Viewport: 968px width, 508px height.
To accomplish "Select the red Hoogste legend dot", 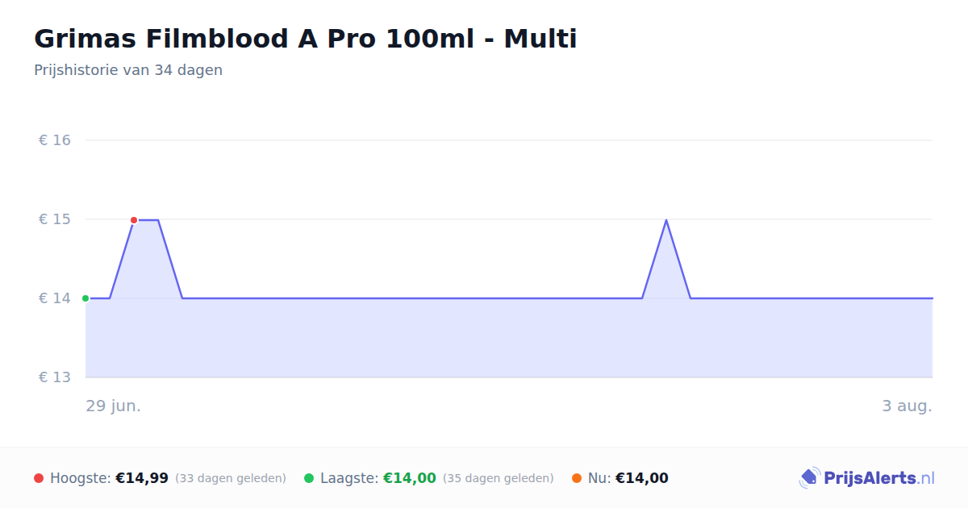I will 39,478.
